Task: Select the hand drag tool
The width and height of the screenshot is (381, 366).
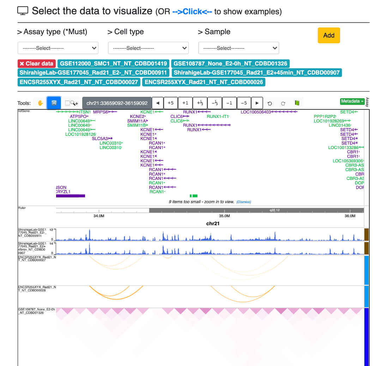Action: click(x=40, y=103)
